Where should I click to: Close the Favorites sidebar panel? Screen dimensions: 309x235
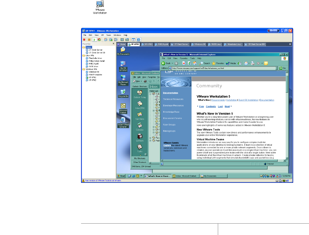114,44
